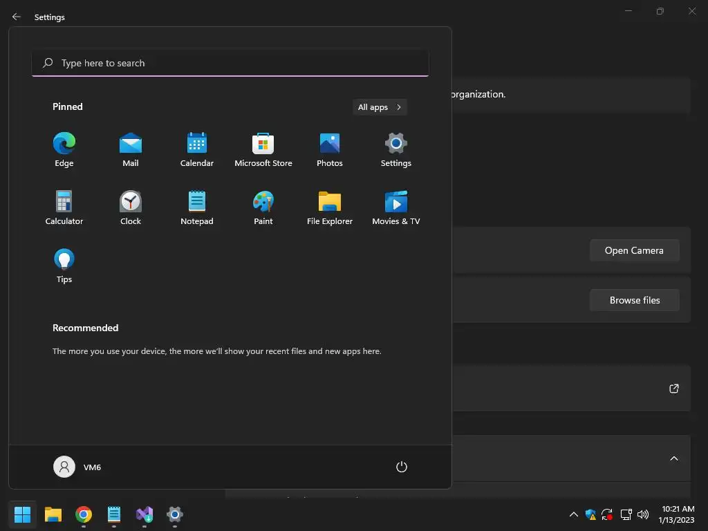
Task: Open the volume control tray icon
Action: 643,514
